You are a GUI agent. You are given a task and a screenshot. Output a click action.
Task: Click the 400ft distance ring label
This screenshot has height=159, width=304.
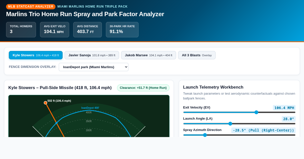click(89, 113)
